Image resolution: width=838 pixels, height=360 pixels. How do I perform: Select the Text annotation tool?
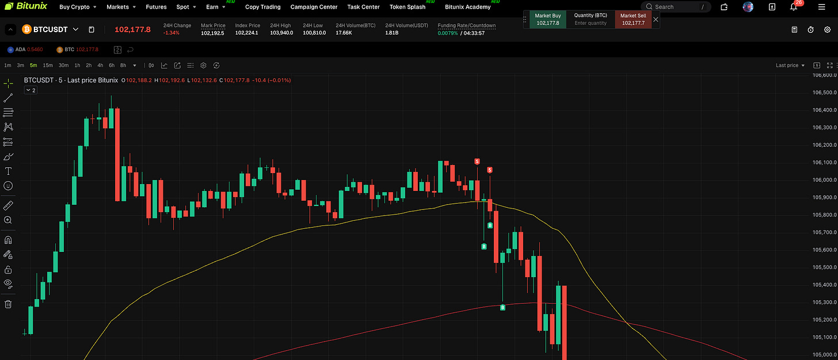coord(8,171)
